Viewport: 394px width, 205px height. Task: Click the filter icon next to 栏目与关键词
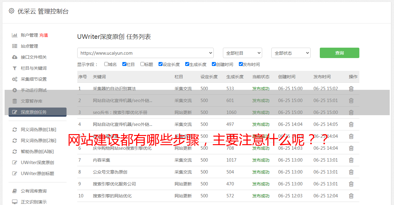point(14,68)
